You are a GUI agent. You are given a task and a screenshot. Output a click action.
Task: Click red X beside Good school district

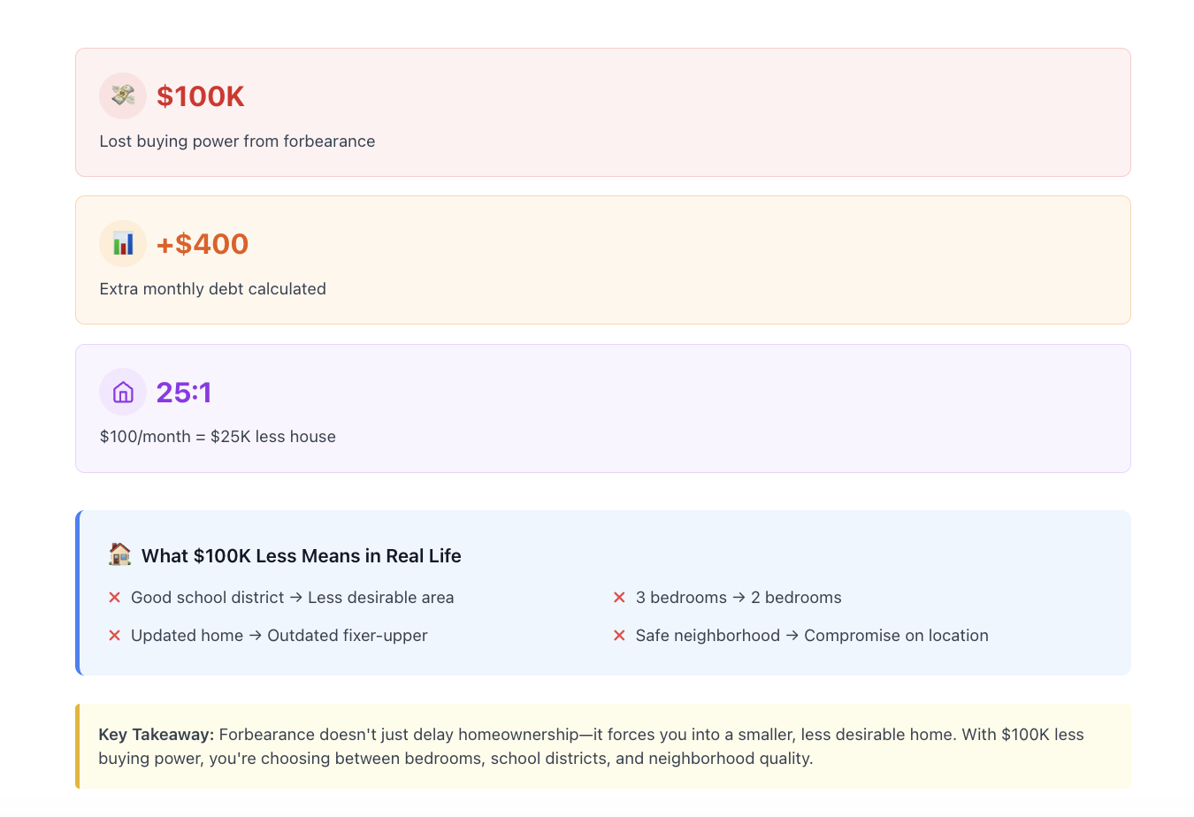(114, 598)
